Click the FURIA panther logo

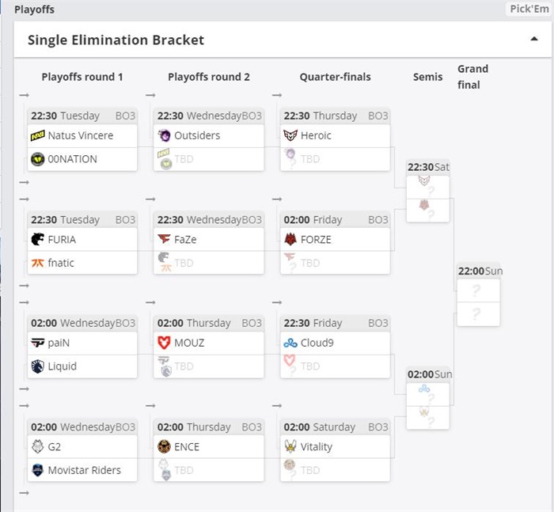(37, 239)
